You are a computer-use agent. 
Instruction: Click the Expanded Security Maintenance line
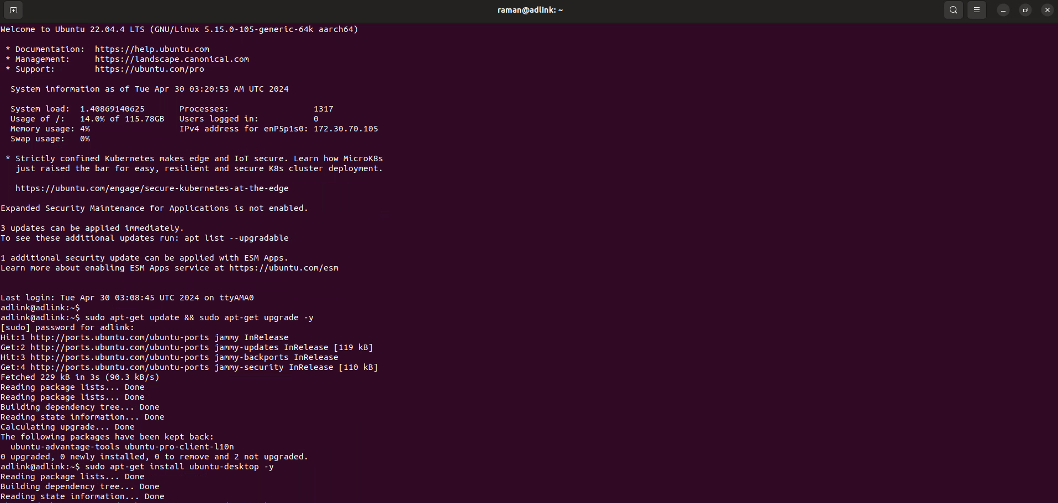(x=155, y=208)
